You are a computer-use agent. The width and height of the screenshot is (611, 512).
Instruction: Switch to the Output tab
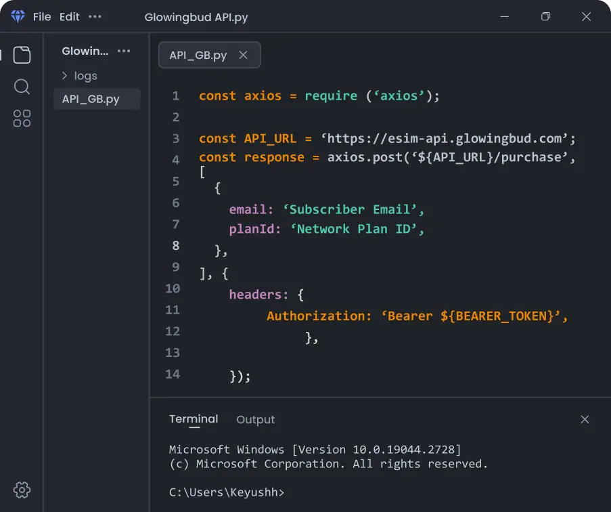[x=255, y=419]
